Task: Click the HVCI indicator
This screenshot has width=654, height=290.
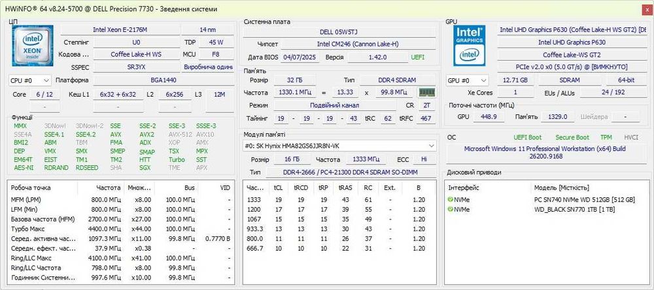Action: [631, 137]
